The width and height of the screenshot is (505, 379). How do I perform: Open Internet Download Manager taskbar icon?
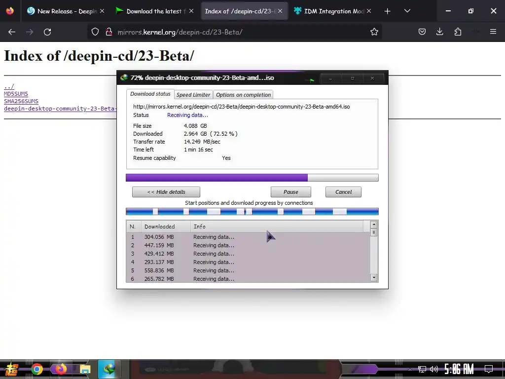point(109,369)
